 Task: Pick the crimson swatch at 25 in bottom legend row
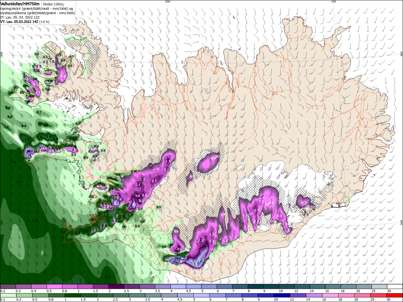[378, 295]
